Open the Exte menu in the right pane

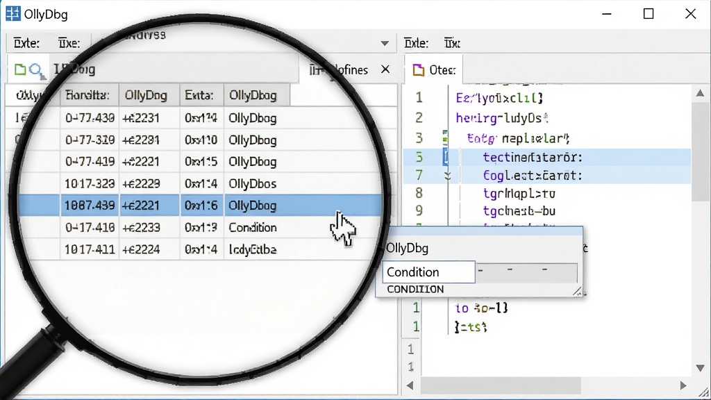(416, 43)
